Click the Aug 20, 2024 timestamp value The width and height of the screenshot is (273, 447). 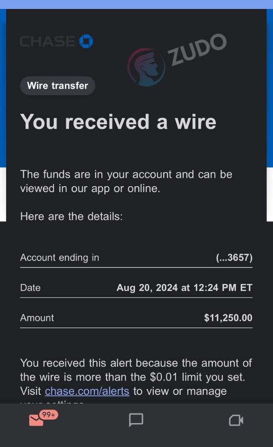tap(184, 288)
